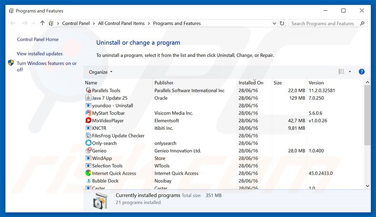Navigate to All Control Panel Items breadcrumb
Viewport: 376px width, 217px height.
tap(121, 23)
